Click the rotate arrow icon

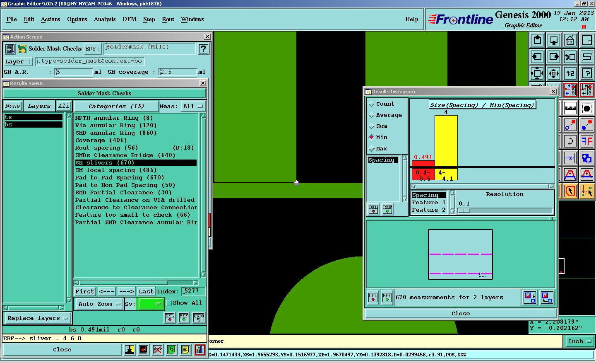(570, 141)
